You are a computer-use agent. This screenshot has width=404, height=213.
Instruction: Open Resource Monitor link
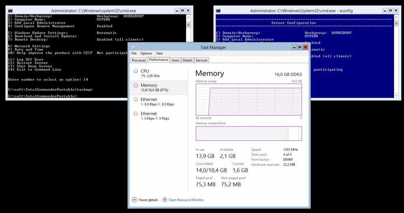(186, 200)
